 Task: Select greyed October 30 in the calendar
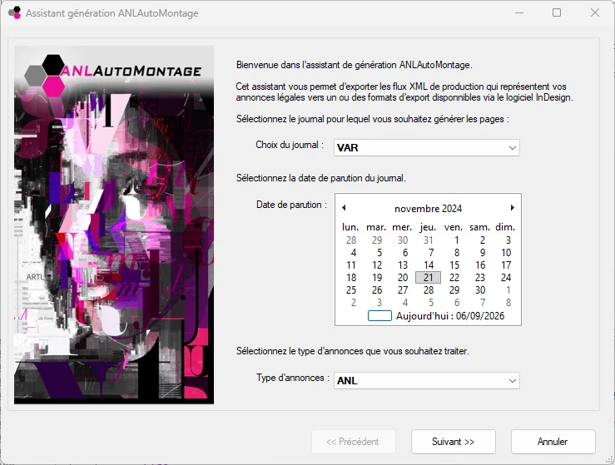click(x=403, y=240)
